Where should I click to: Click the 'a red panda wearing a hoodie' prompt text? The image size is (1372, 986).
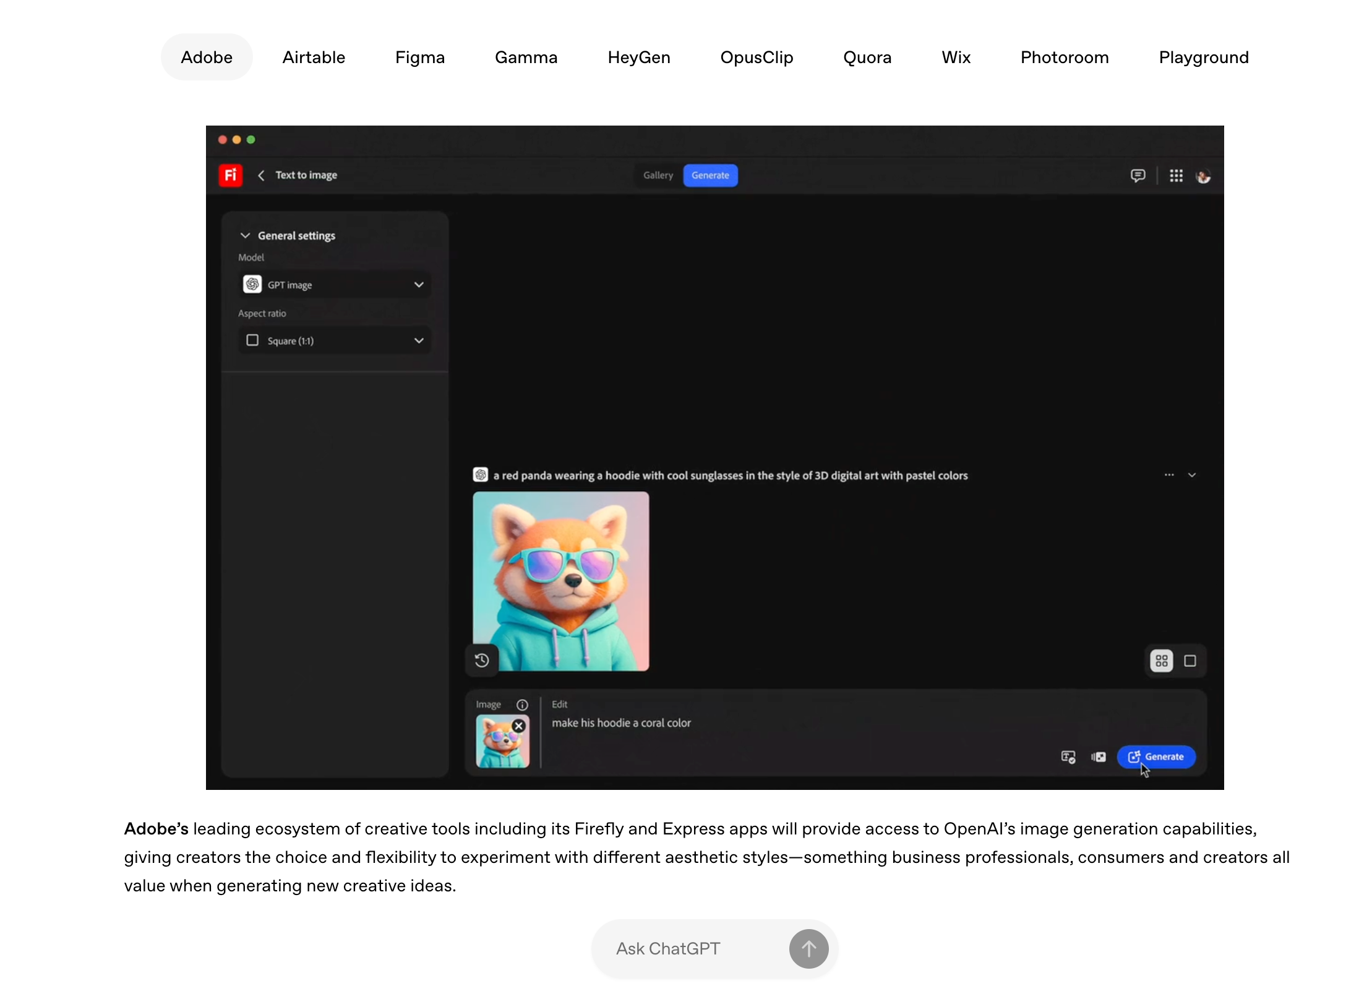pos(731,476)
